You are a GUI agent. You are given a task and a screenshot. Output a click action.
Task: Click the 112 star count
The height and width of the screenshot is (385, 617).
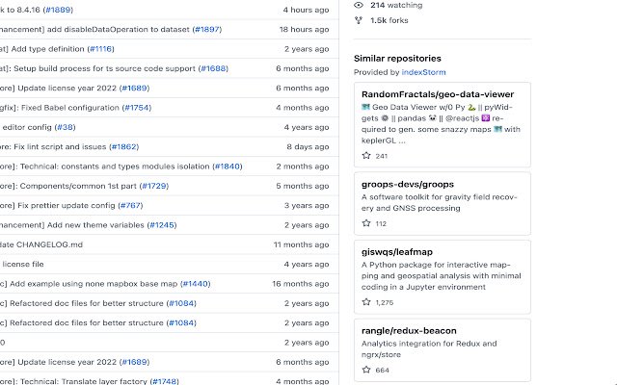pyautogui.click(x=381, y=223)
